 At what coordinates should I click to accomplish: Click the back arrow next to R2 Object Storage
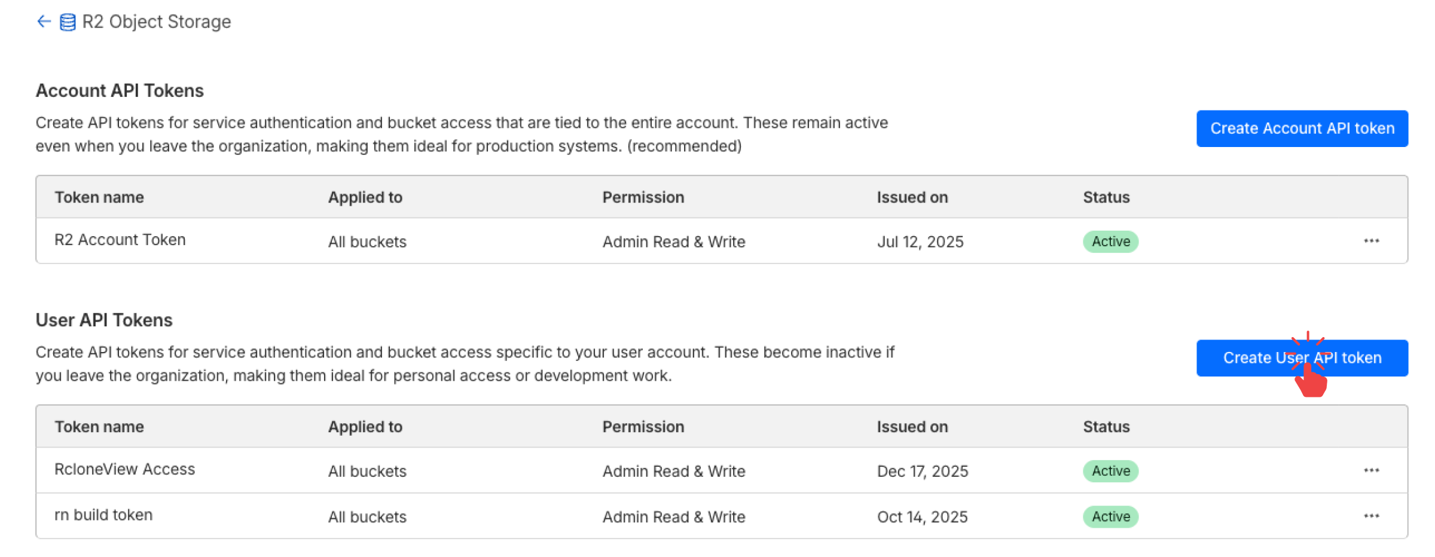coord(43,22)
